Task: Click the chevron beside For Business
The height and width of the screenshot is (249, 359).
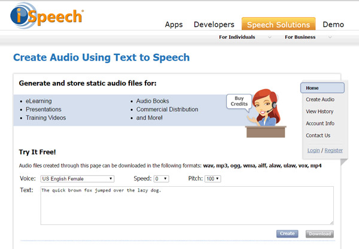Action: (x=330, y=37)
